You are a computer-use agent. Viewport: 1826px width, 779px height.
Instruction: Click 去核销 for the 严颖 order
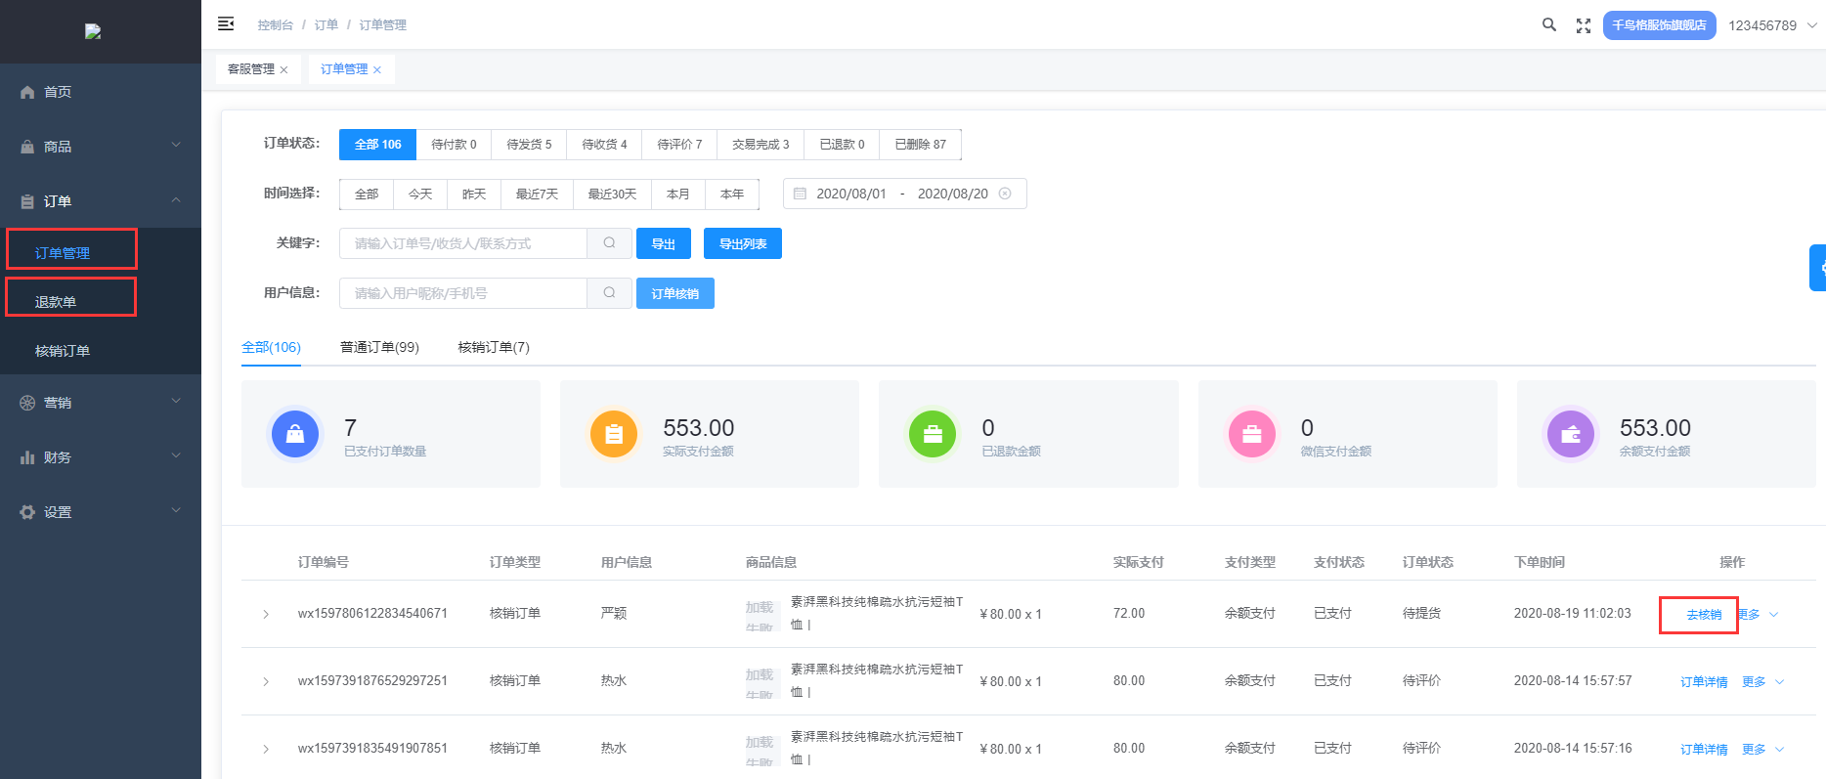tap(1704, 615)
